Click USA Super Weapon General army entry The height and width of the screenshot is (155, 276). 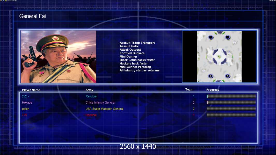coord(104,109)
